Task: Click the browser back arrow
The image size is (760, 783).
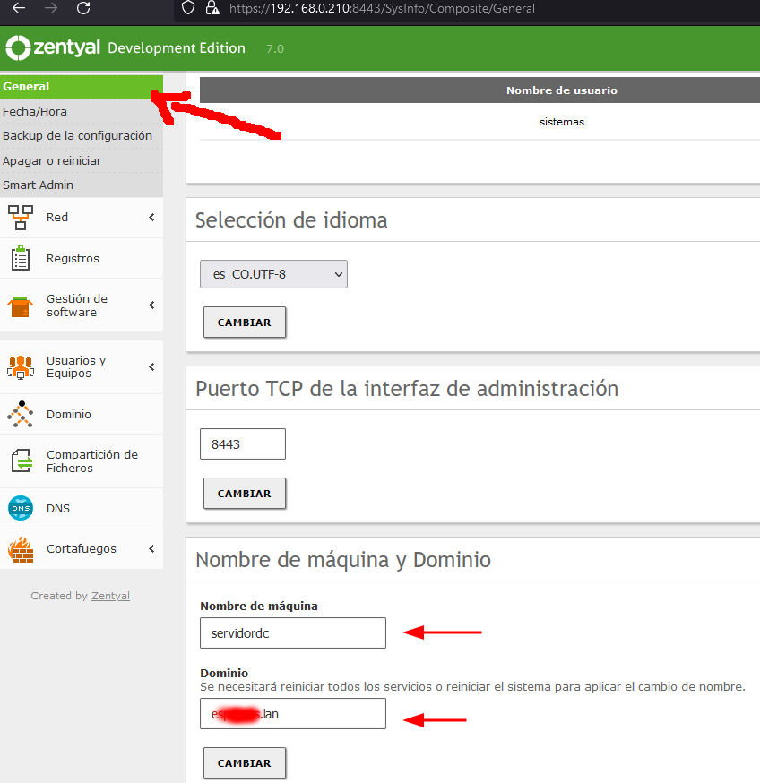Action: tap(19, 8)
